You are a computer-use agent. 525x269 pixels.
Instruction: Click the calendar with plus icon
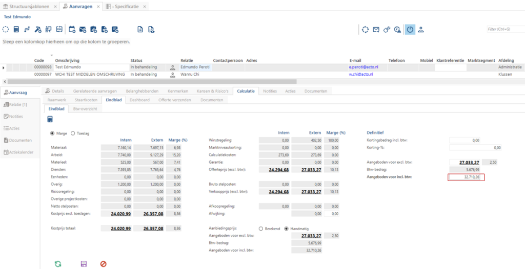pos(72,30)
